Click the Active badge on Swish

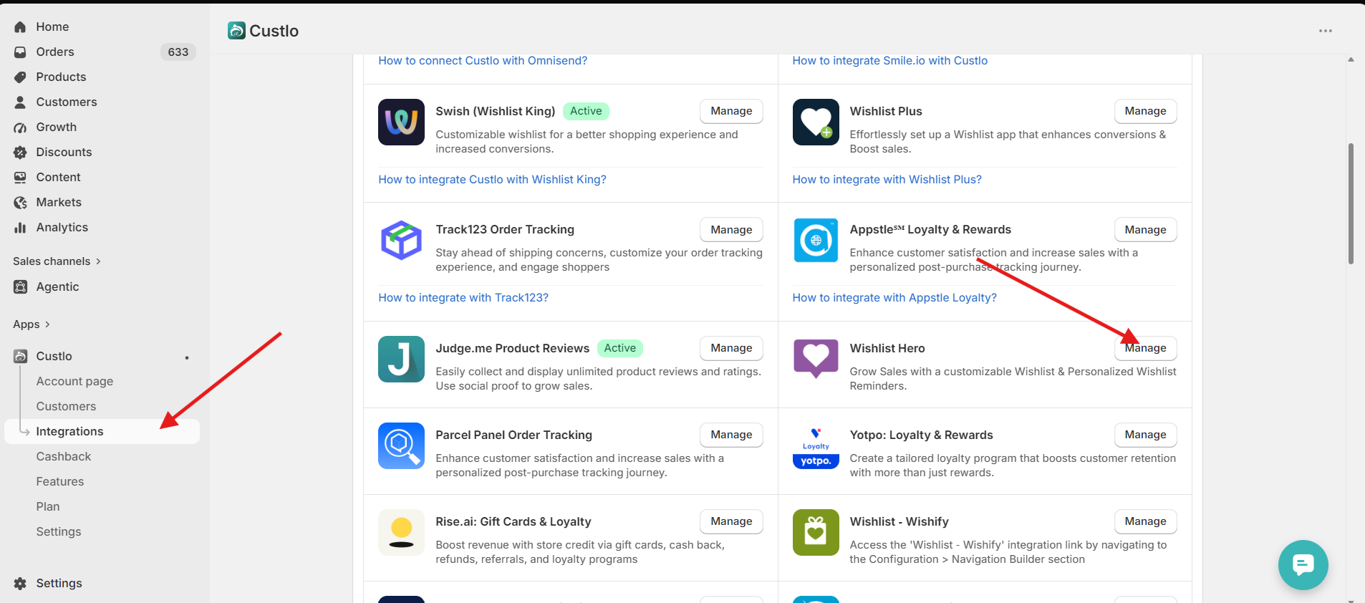click(586, 111)
